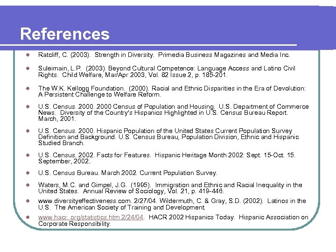Click 'News. Diversity of the Country's Hispanics' line

pos(163,113)
